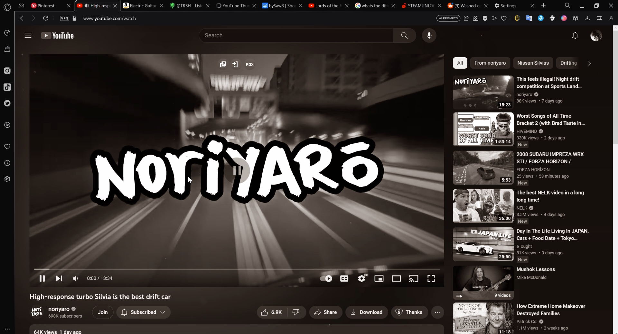Toggle the VPN badge

[65, 18]
